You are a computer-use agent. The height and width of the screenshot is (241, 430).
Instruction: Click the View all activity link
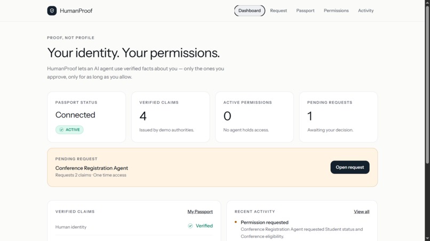coord(361,211)
